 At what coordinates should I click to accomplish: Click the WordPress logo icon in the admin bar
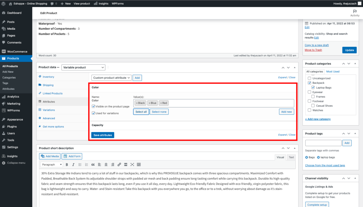pyautogui.click(x=3, y=4)
